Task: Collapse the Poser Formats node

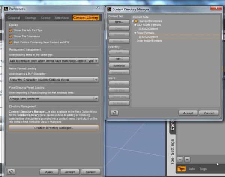Action: coord(135,33)
